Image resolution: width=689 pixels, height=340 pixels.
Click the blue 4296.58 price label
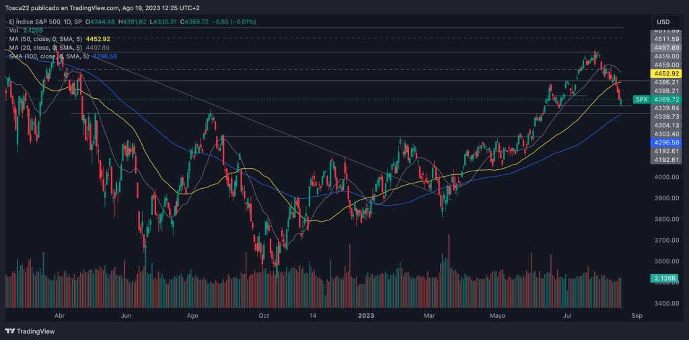click(x=667, y=142)
